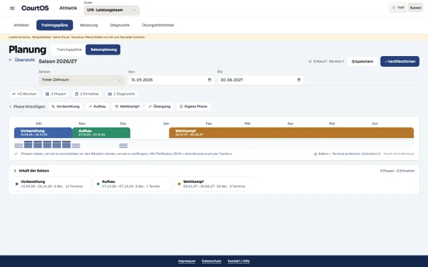
Task: Open the Wettkampf card in Inhalt der Saison
Action: coord(214,184)
